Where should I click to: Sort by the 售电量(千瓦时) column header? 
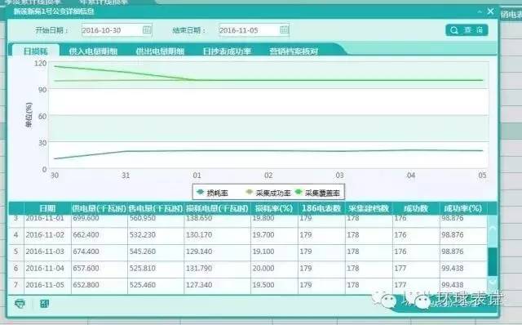coord(156,209)
